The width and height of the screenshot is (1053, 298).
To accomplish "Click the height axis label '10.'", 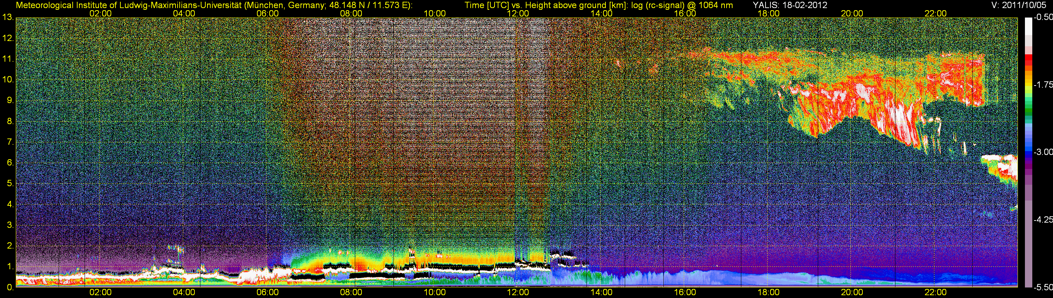I will 8,80.
